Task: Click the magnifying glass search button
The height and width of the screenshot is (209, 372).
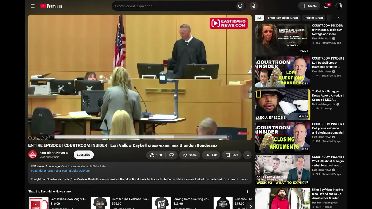Action: 240,6
